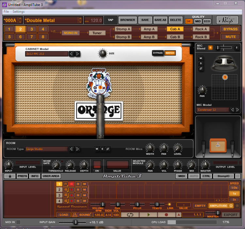
Task: Toggle phase invert icon in MIC panel
Action: point(201,68)
